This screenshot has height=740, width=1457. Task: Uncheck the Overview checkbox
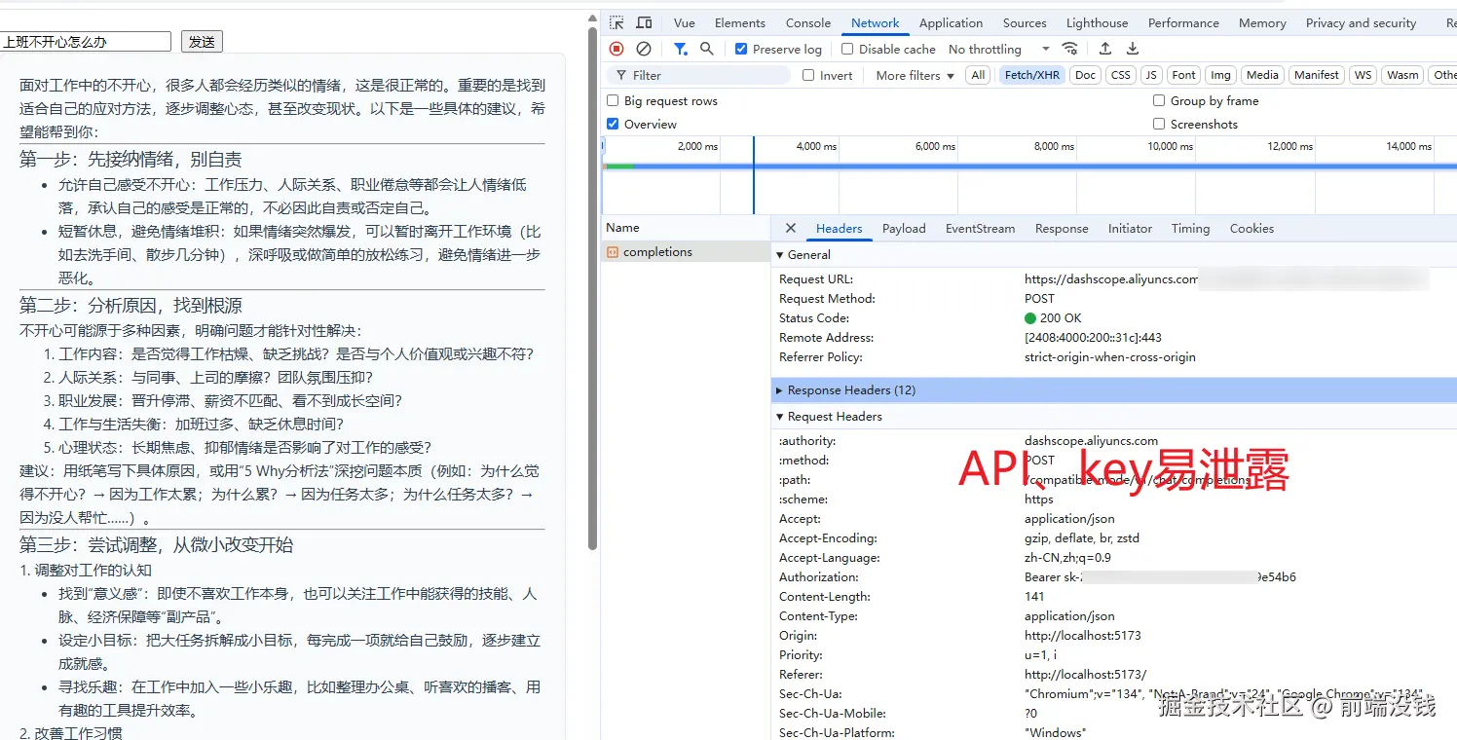click(x=613, y=124)
